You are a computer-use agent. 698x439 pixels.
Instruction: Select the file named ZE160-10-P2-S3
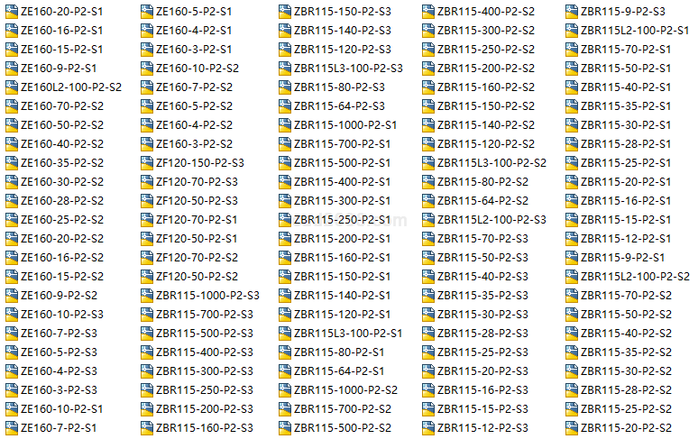click(x=62, y=315)
